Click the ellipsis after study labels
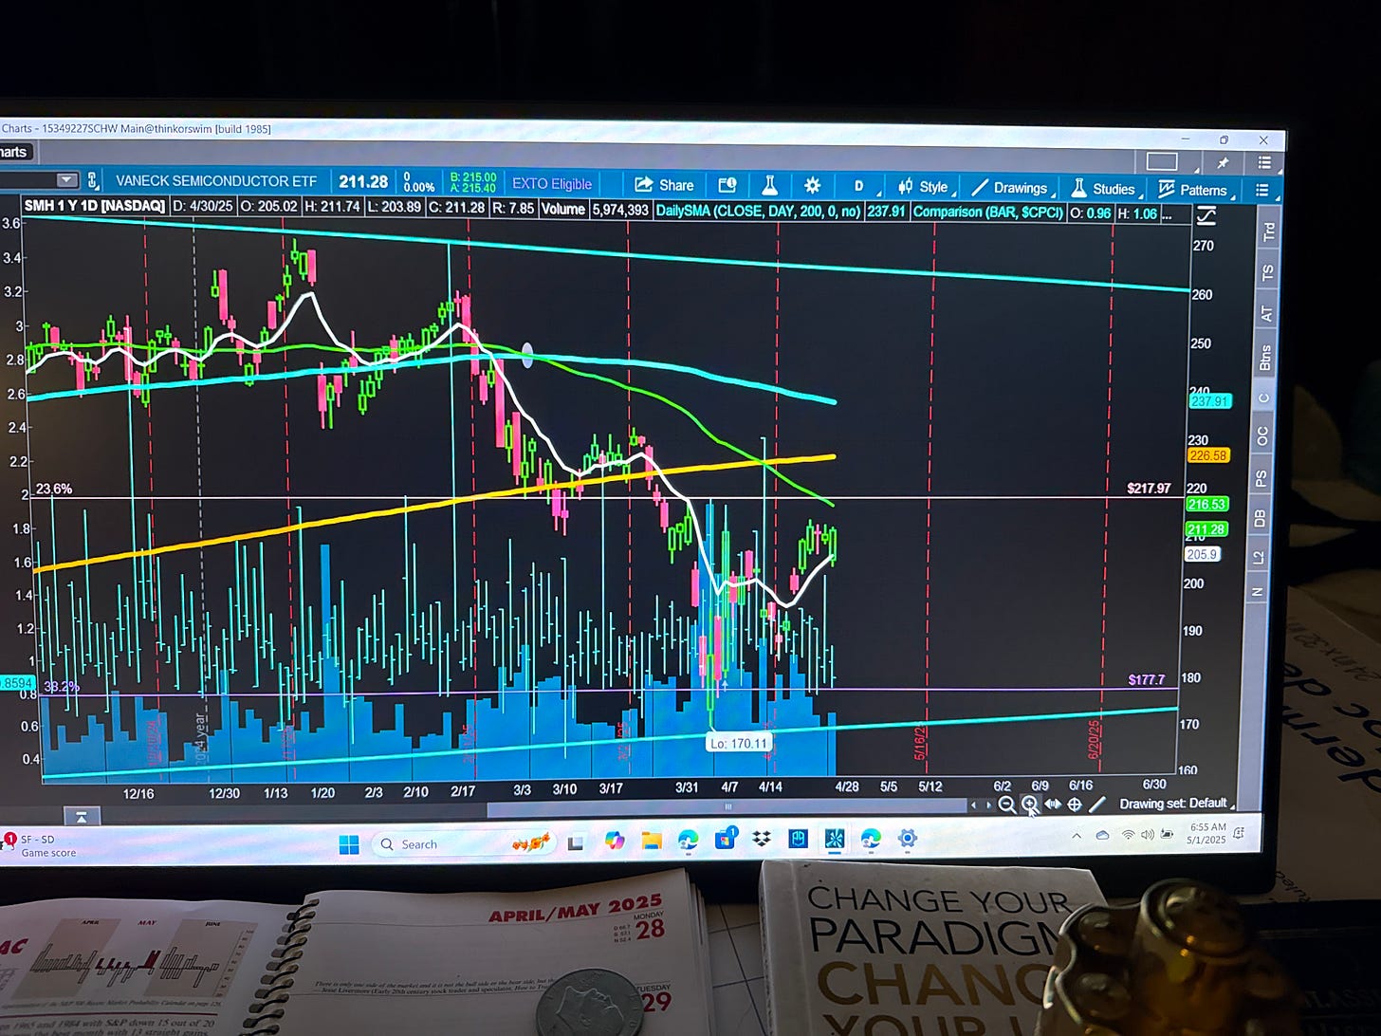Viewport: 1381px width, 1036px height. coord(1167,215)
